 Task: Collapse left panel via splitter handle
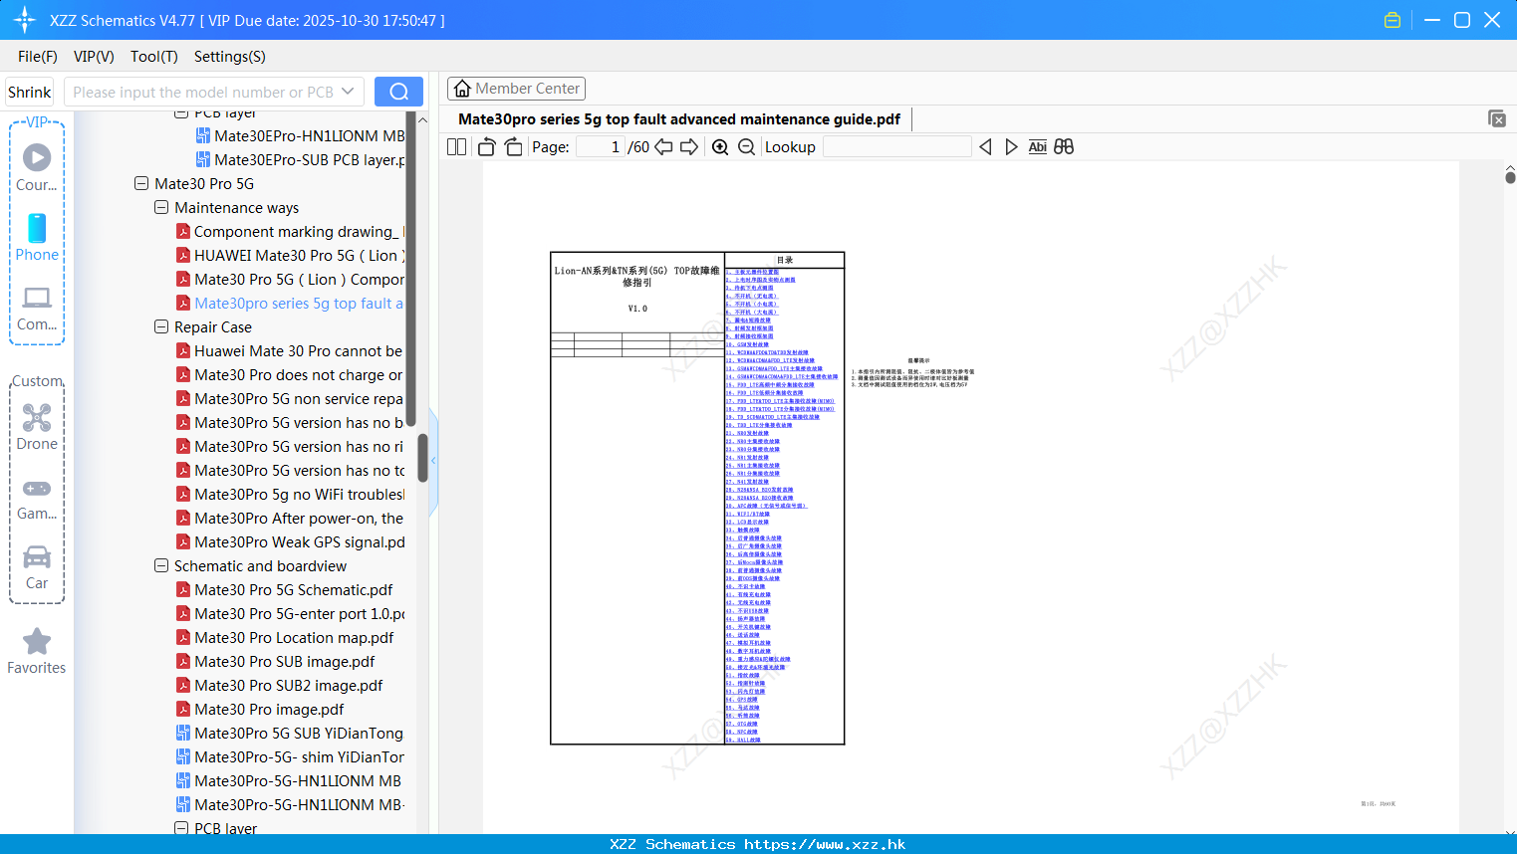[433, 461]
